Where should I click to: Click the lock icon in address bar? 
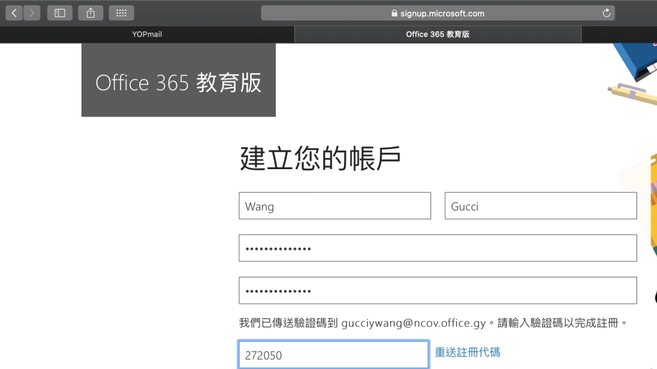(x=395, y=13)
